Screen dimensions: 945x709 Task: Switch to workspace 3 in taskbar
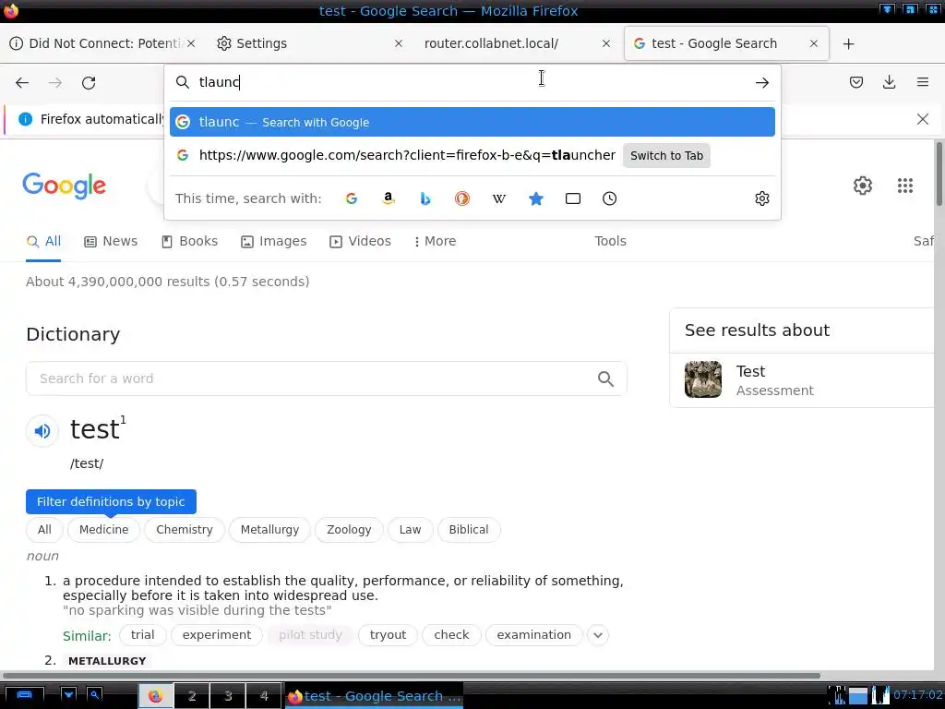click(x=228, y=696)
